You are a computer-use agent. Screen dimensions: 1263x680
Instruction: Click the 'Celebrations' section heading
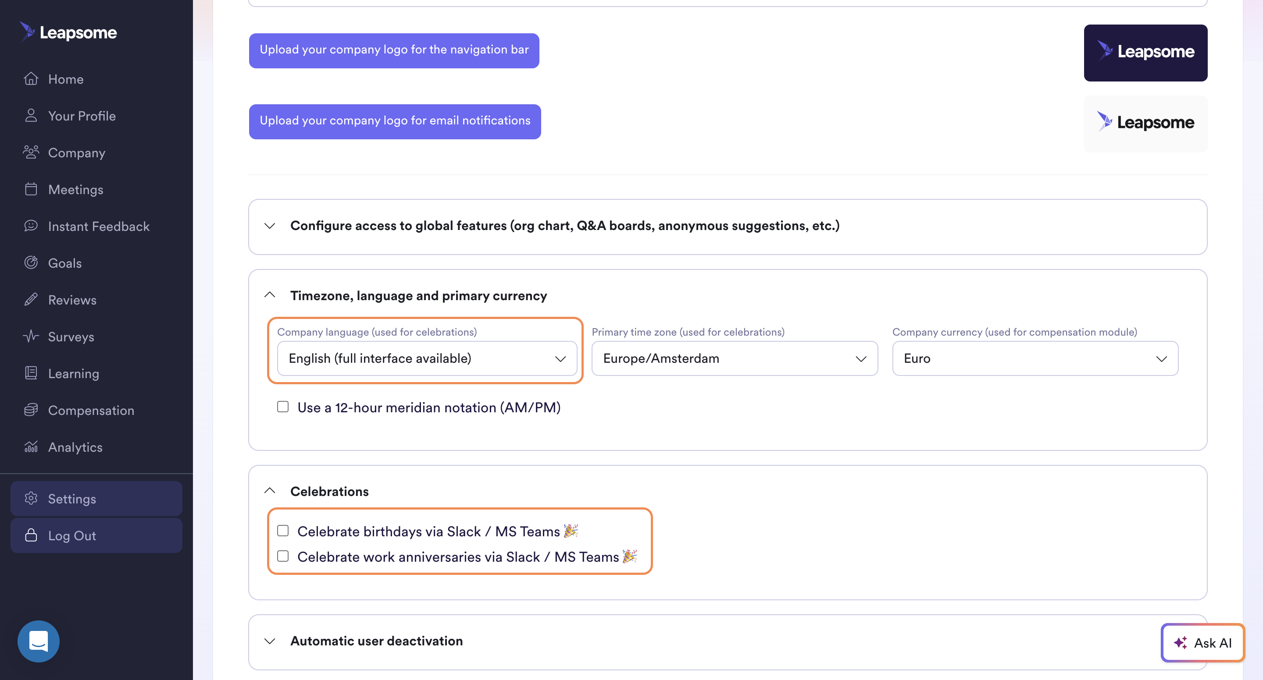(329, 492)
